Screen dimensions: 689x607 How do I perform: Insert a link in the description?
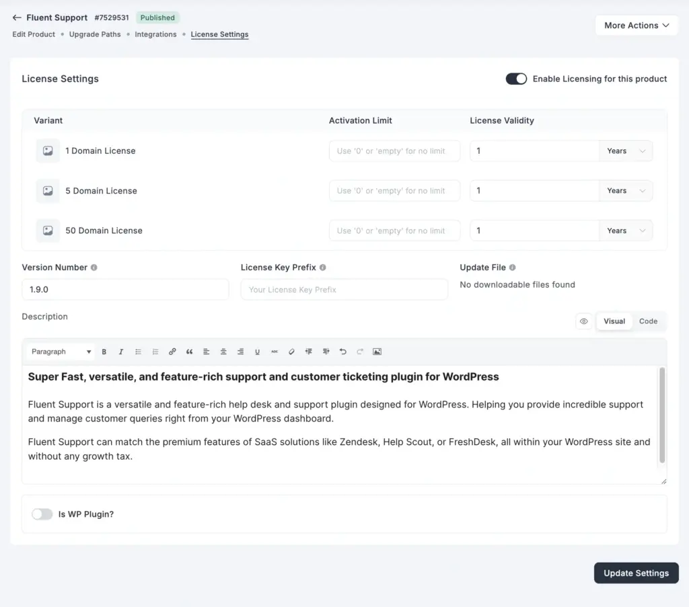coord(172,352)
